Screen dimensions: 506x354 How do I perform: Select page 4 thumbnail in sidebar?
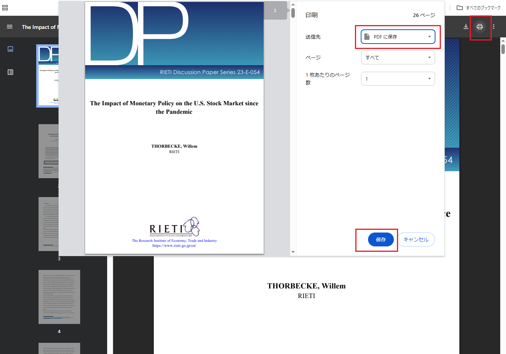59,297
